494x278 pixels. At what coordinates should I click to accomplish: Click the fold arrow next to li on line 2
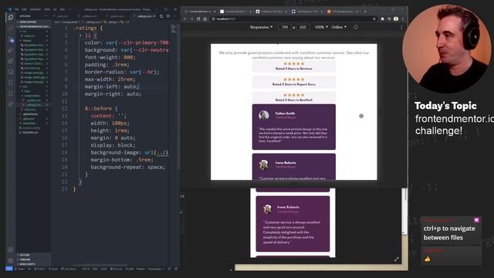[x=80, y=36]
